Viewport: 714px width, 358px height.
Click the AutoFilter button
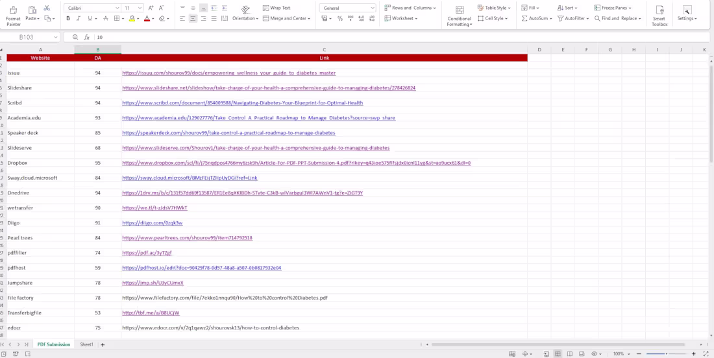(573, 18)
